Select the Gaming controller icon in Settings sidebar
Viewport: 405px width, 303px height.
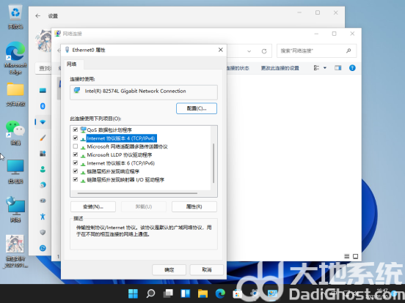[x=43, y=201]
